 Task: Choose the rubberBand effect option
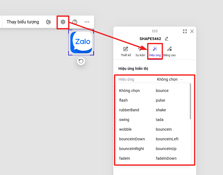pyautogui.click(x=129, y=110)
